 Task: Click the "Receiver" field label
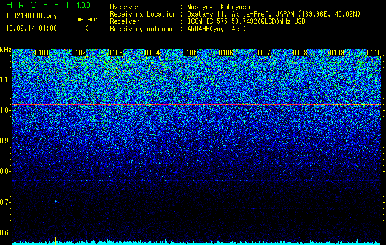pos(125,21)
